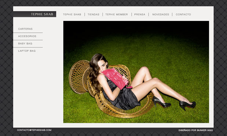Go to the TIENDAS page
Viewport: 227px width, 136px height.
[x=94, y=14]
